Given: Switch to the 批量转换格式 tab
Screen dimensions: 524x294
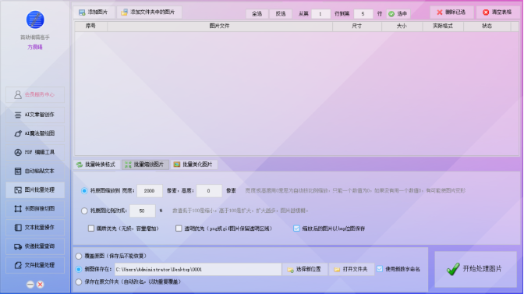Looking at the screenshot, I should tap(96, 165).
